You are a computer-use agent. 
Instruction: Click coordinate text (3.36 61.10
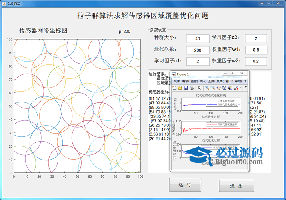(159, 134)
